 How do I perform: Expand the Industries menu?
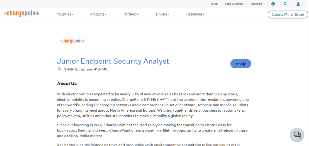click(65, 14)
